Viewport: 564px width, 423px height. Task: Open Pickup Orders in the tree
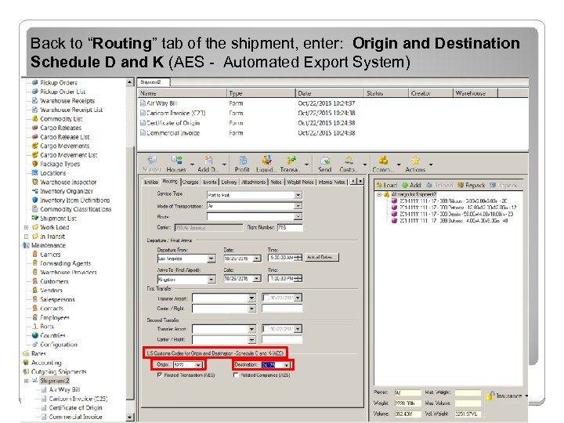pyautogui.click(x=58, y=82)
